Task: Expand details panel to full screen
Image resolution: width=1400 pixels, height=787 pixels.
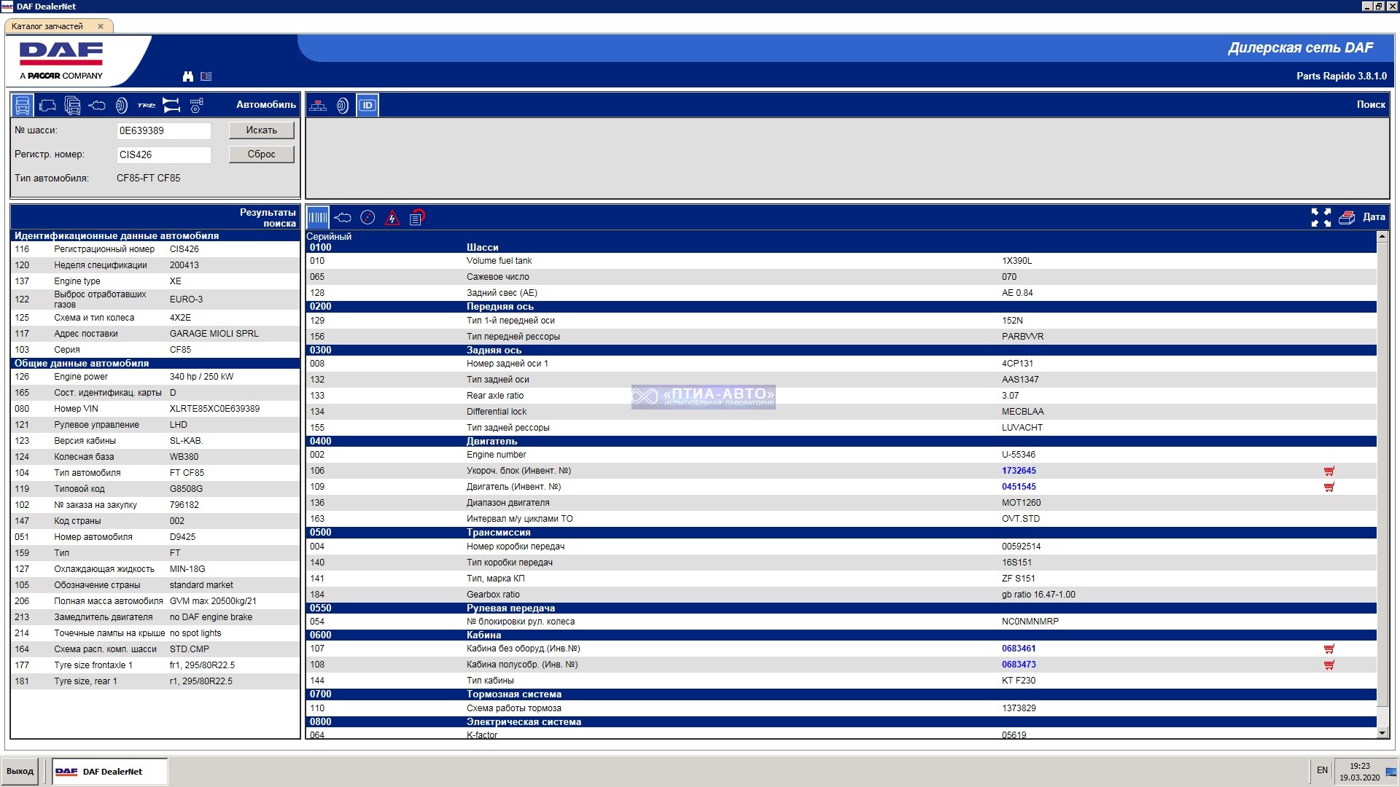Action: click(x=1321, y=217)
